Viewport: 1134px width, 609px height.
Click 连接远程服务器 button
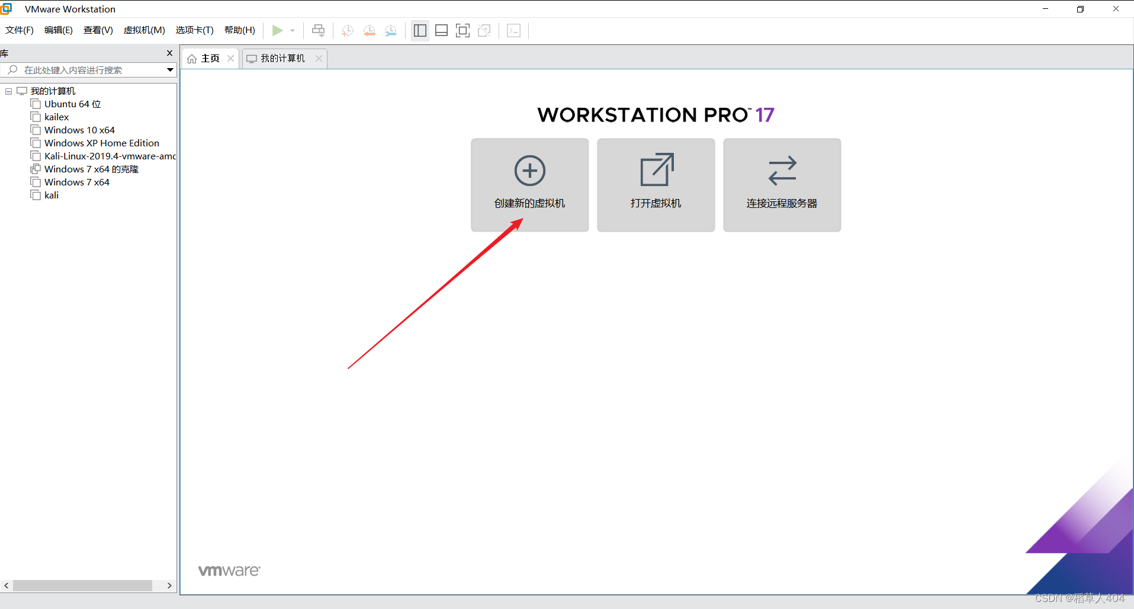[782, 185]
